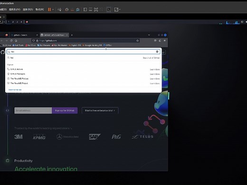Viewport: 247px width, 185px height.
Task: Click the thumbnail bar view icon in VMware toolbar
Action: tap(90, 9)
